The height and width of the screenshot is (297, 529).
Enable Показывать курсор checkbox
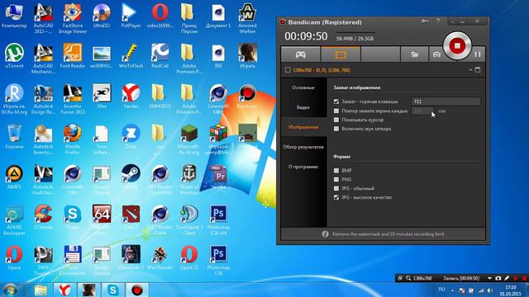tap(336, 120)
